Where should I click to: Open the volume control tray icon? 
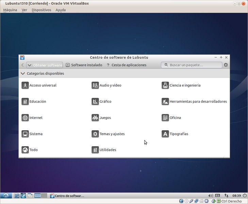[211, 196]
